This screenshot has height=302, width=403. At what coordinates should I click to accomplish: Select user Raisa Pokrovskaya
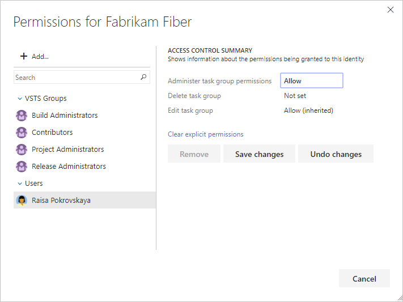point(84,200)
